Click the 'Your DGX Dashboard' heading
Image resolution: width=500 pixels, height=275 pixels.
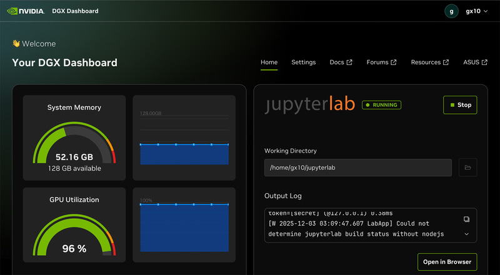(x=65, y=62)
